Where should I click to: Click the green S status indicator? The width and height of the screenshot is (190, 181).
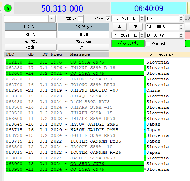[8, 8]
